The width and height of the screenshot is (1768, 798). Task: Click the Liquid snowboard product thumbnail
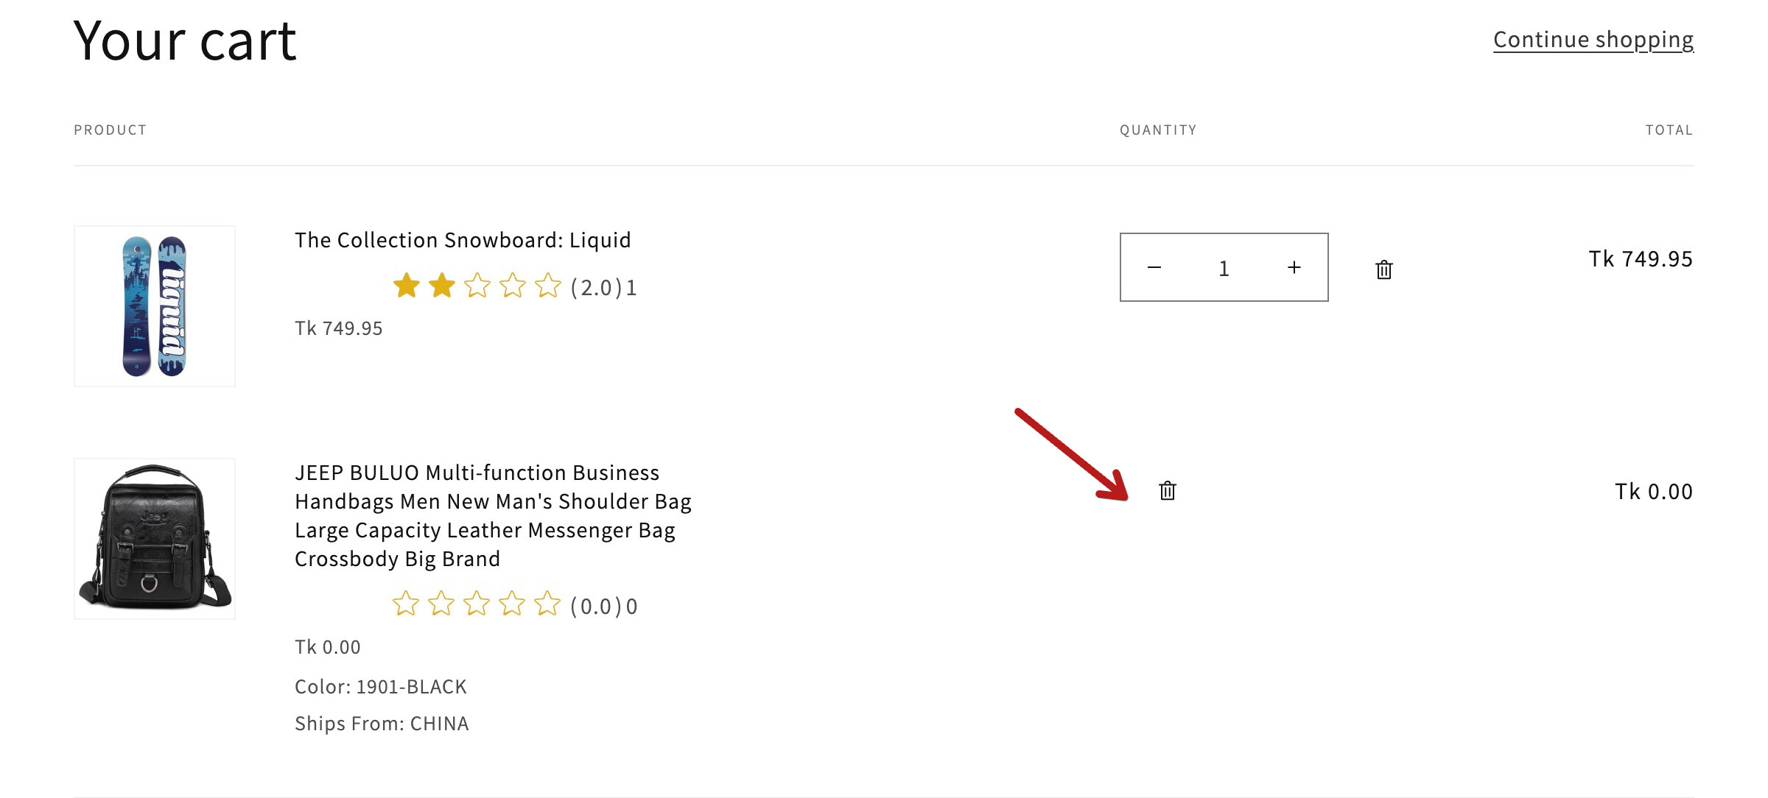click(155, 306)
